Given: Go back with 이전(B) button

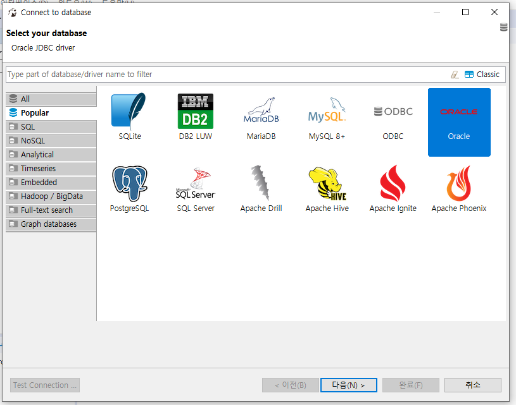Looking at the screenshot, I should click(x=291, y=385).
